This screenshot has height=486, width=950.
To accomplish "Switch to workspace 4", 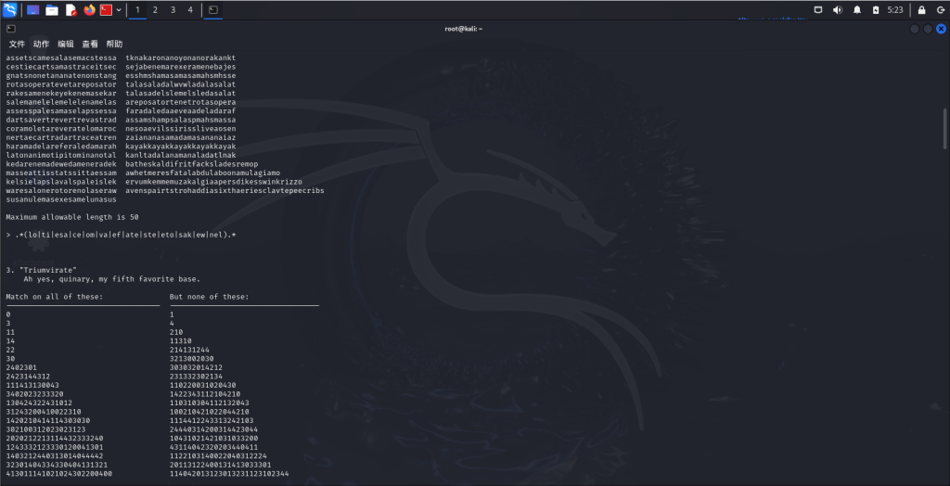I will 190,10.
